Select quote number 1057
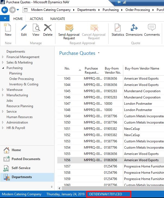This screenshot has height=198, width=164. [67, 166]
